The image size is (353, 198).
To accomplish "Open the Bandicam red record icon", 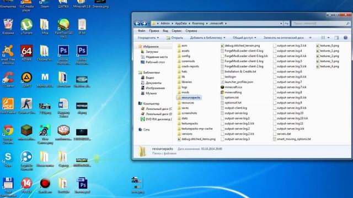I will (x=45, y=185).
